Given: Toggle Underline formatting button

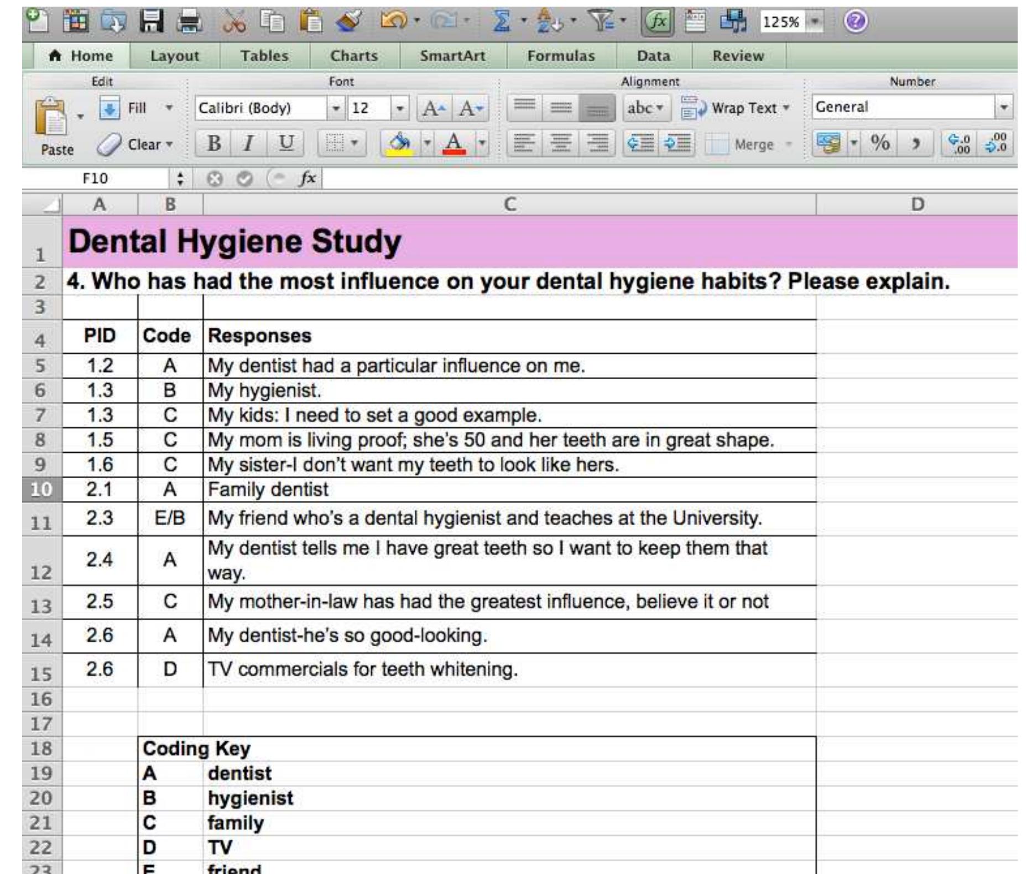Looking at the screenshot, I should (x=285, y=144).
